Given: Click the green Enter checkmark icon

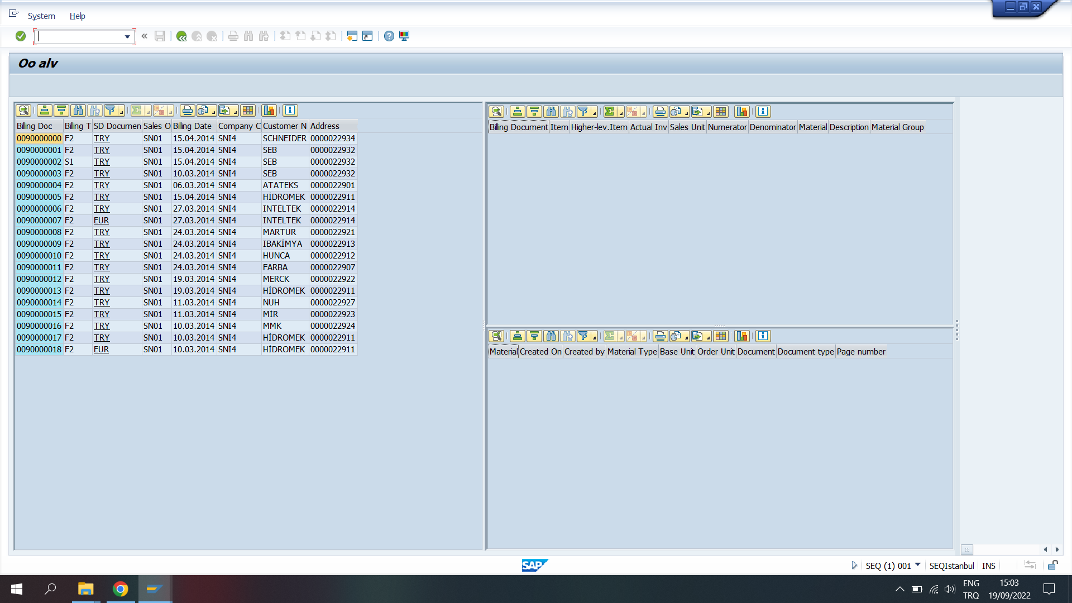Looking at the screenshot, I should (21, 36).
